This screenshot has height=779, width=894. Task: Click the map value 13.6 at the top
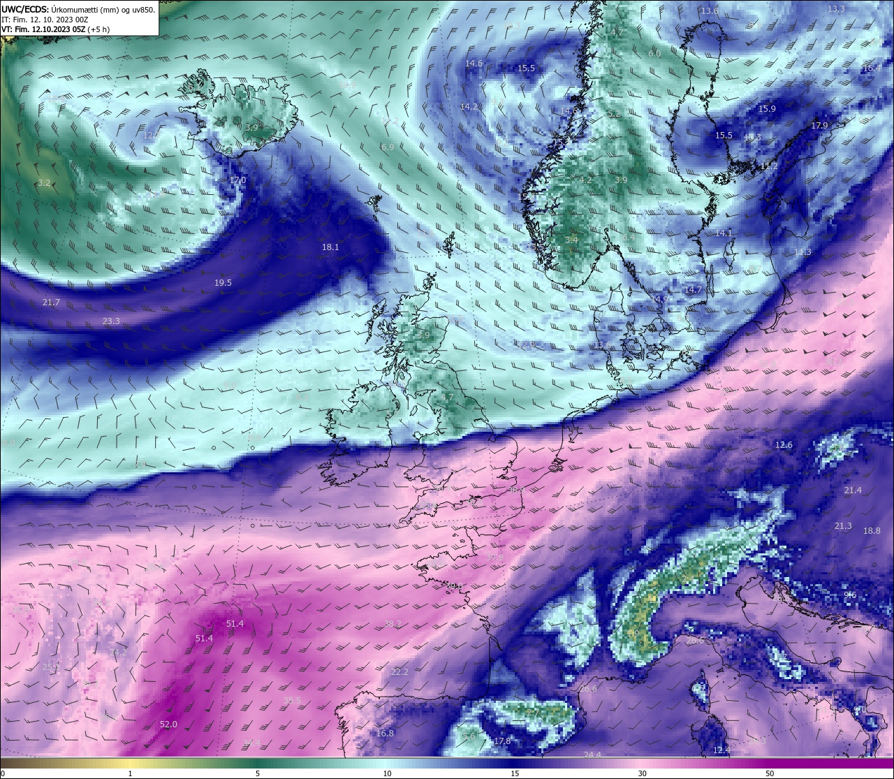pos(710,11)
